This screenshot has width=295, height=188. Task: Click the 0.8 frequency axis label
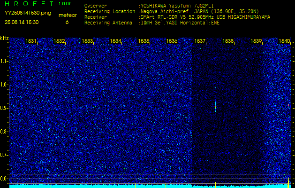[x=3, y=132]
